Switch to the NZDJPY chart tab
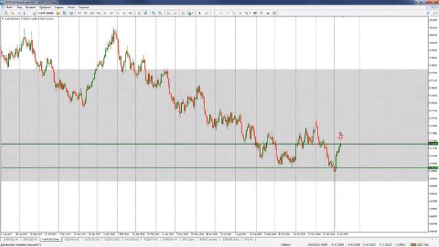This screenshot has height=247, width=439. (151, 239)
